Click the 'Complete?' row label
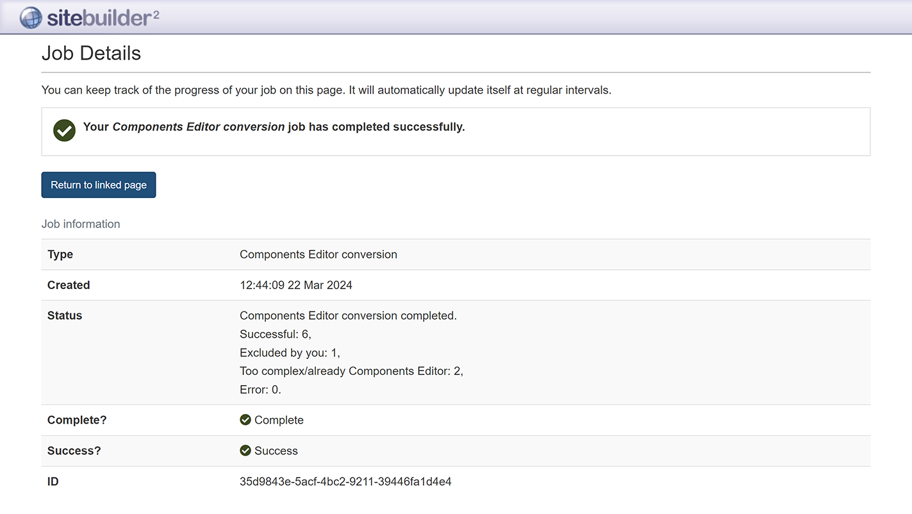 [77, 420]
